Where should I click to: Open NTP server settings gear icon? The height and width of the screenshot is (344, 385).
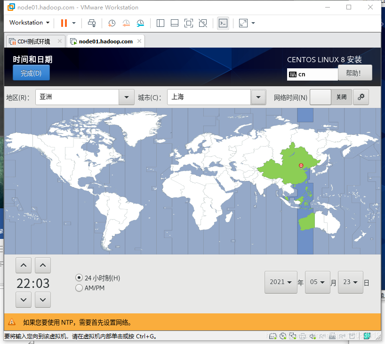click(361, 97)
